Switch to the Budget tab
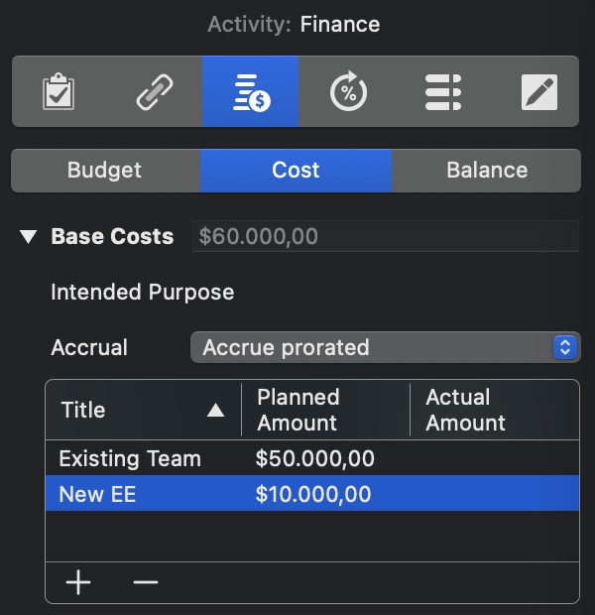595x615 pixels. tap(104, 171)
